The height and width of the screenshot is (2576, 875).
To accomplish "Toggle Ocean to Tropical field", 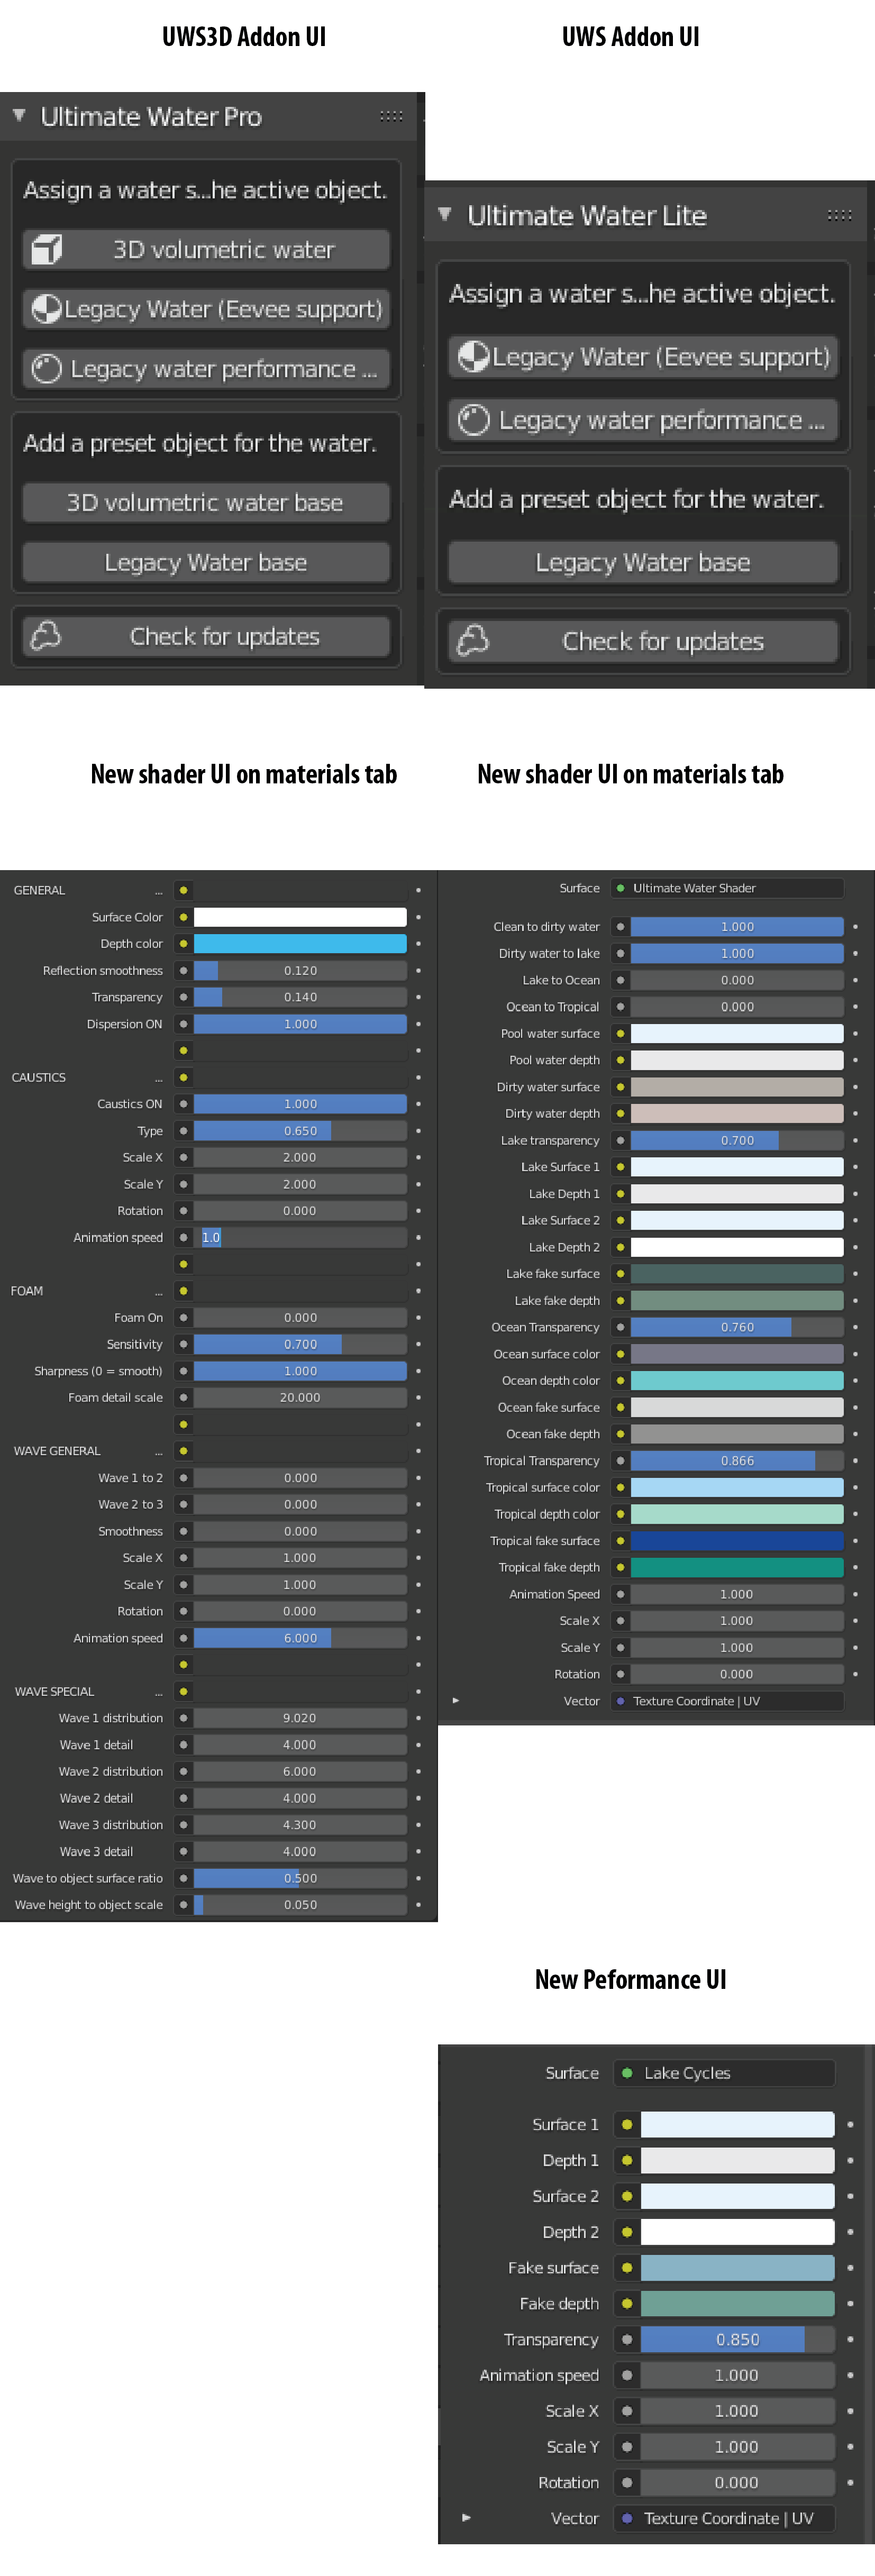I will tap(737, 1007).
